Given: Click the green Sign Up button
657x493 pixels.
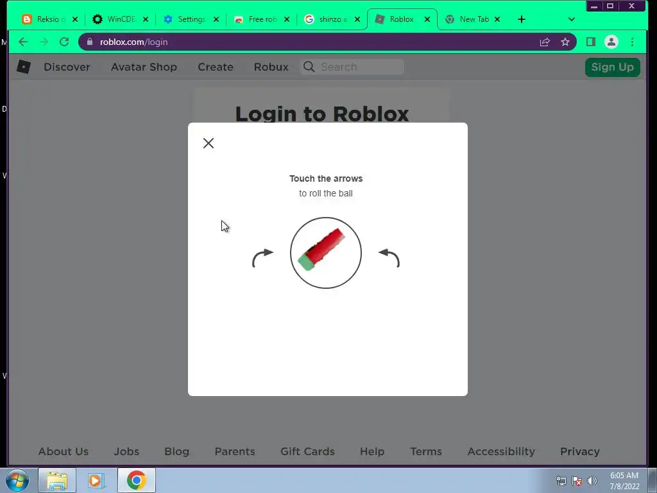Looking at the screenshot, I should pyautogui.click(x=612, y=67).
